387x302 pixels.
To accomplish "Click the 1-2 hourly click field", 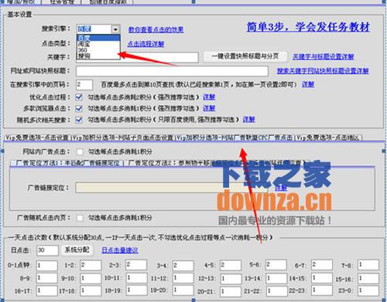I will 91,265.
